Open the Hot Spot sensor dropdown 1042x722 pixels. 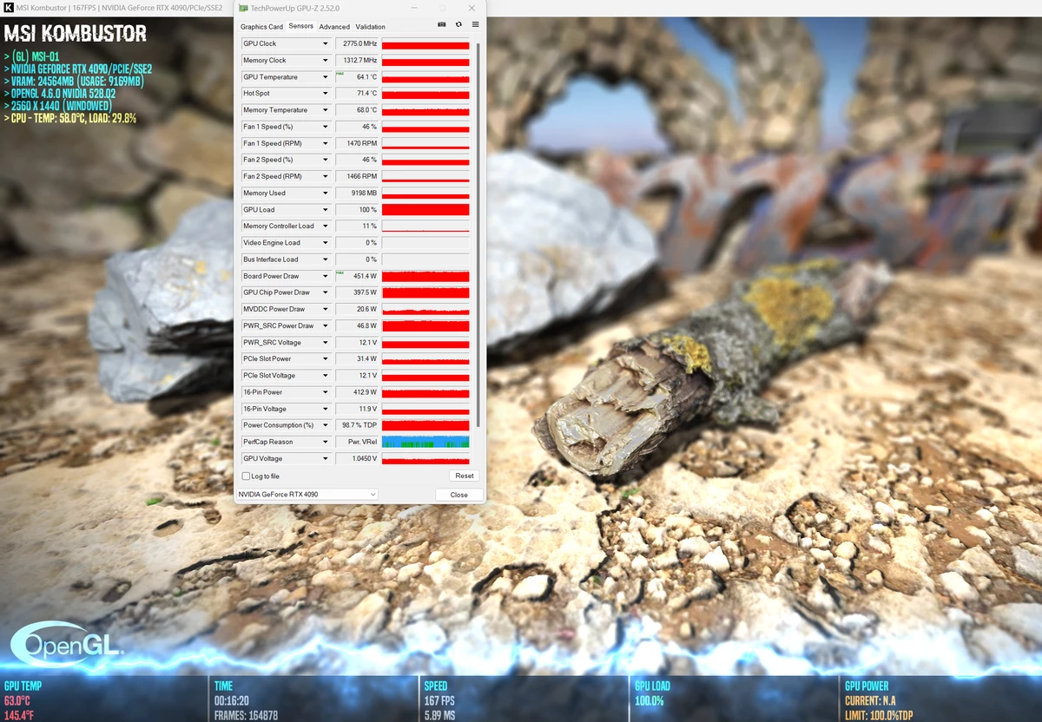326,94
